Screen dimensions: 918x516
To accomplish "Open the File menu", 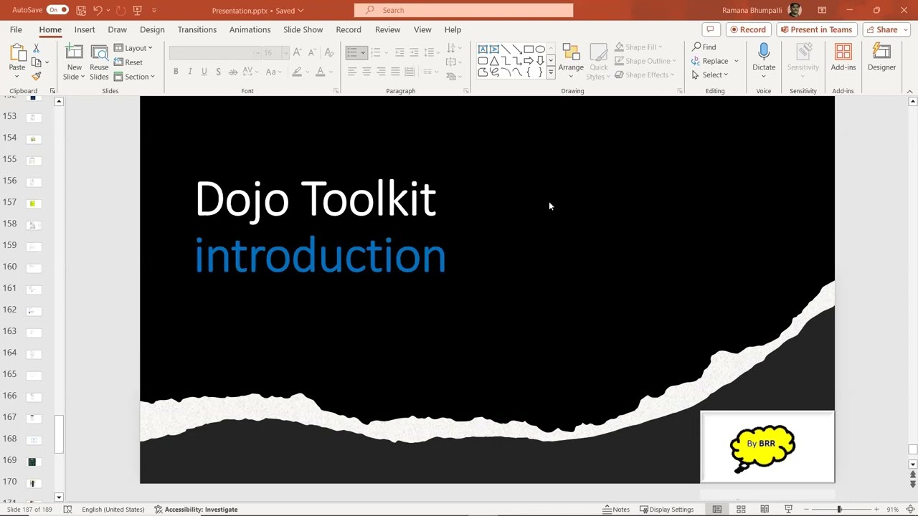I will [16, 29].
